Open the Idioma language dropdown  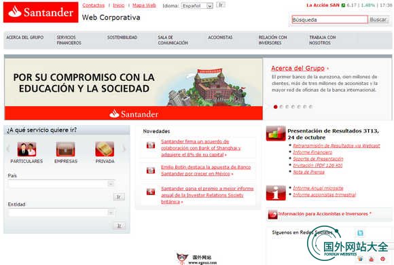pyautogui.click(x=197, y=5)
